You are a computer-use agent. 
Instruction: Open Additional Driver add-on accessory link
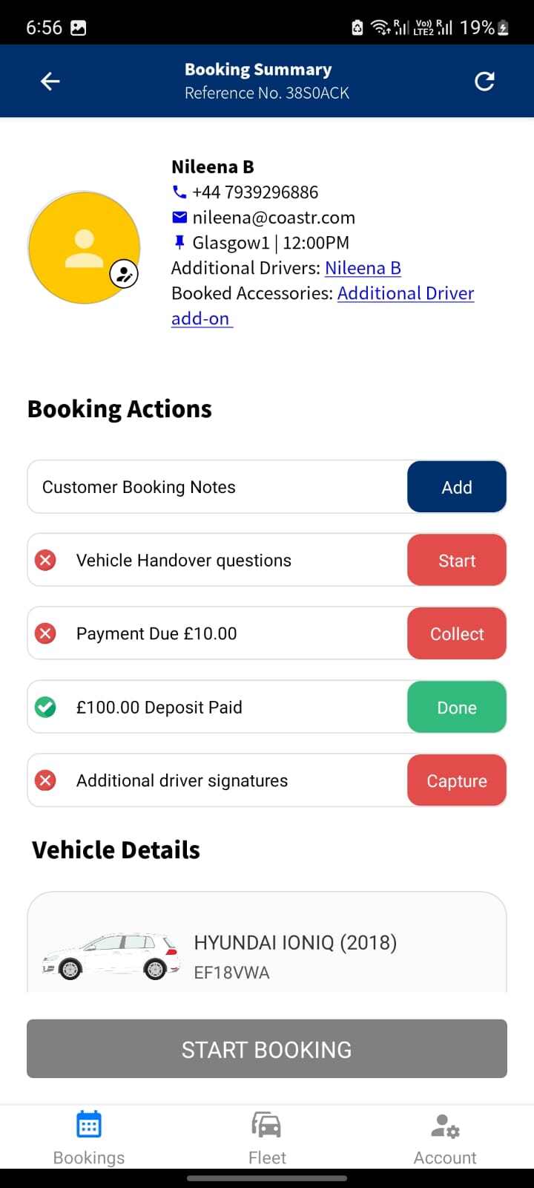click(x=405, y=293)
